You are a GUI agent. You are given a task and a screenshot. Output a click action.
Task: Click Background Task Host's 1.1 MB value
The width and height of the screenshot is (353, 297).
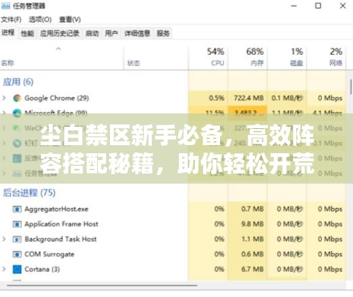click(x=252, y=239)
